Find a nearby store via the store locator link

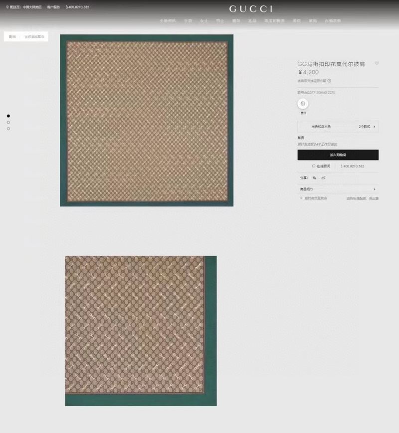pos(314,198)
